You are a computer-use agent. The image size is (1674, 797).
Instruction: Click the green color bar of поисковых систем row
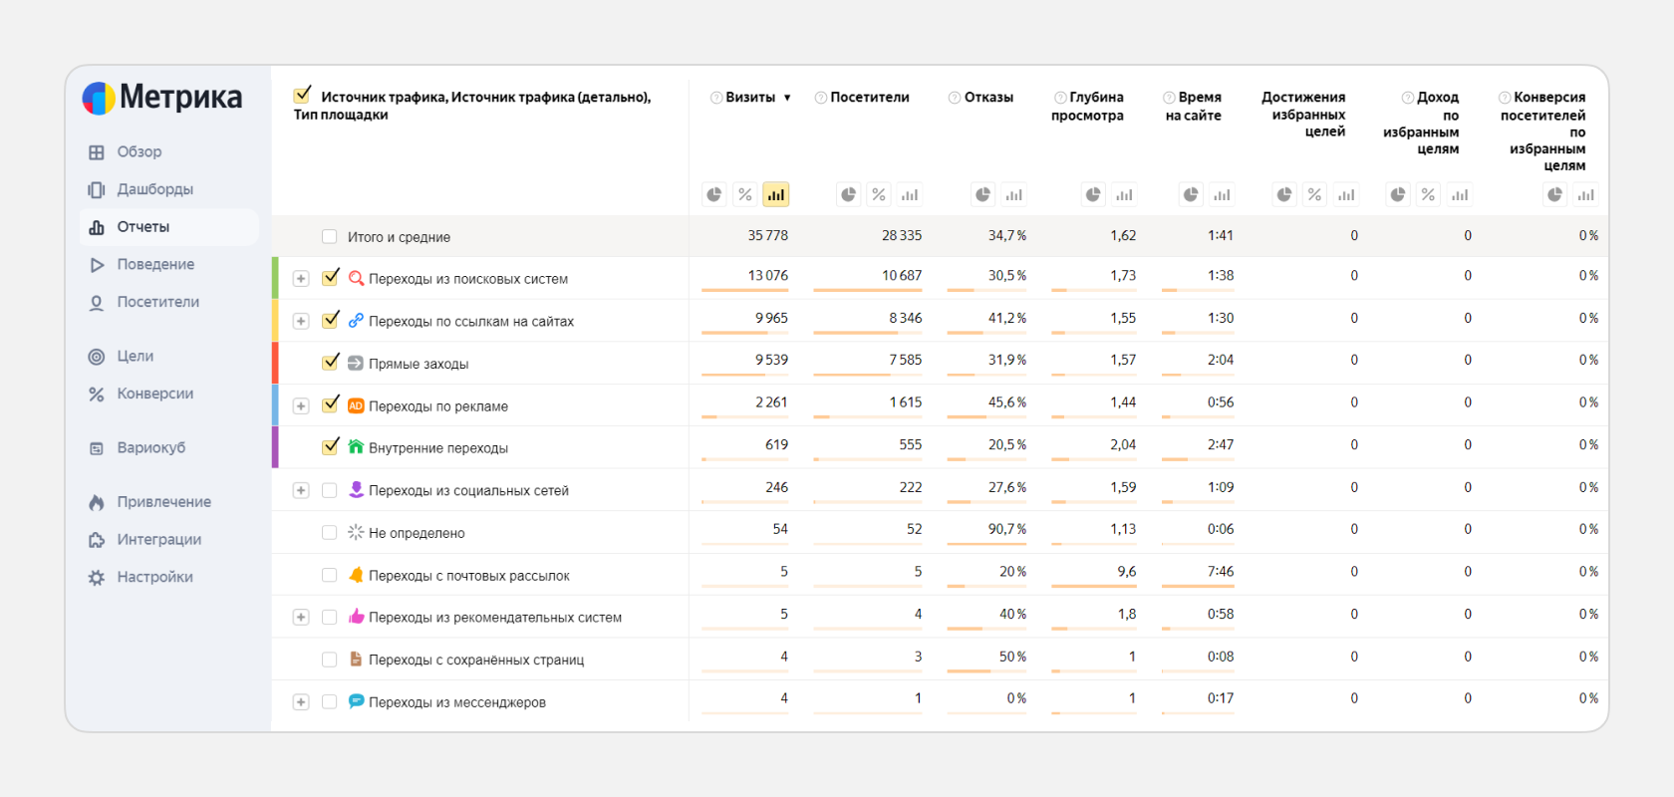(275, 278)
